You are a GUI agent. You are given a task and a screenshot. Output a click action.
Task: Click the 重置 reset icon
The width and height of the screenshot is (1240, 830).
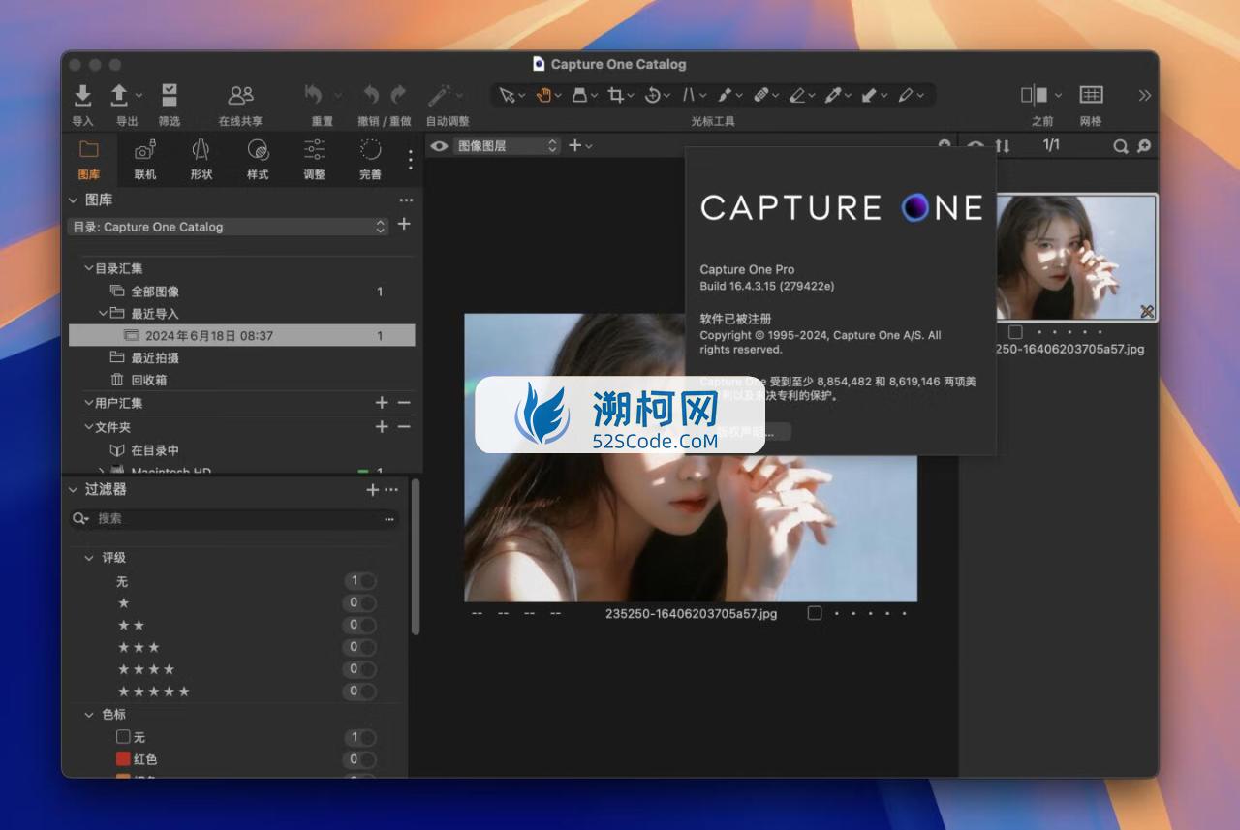(313, 95)
